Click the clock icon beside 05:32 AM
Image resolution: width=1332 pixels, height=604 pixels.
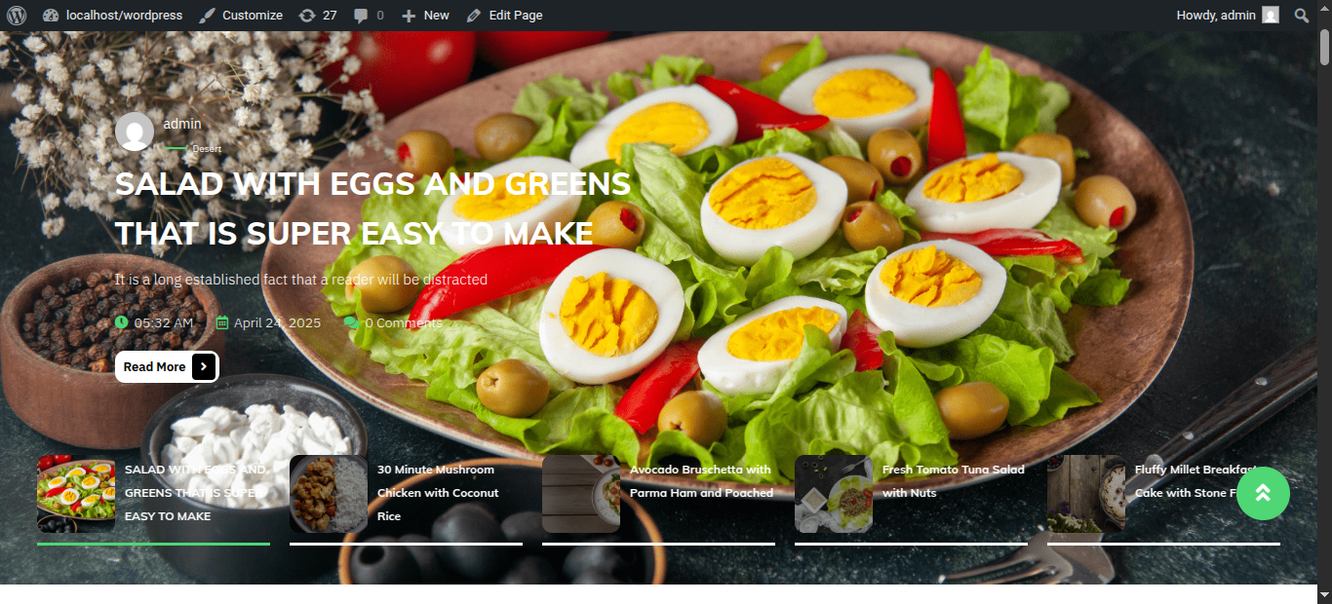pyautogui.click(x=121, y=322)
